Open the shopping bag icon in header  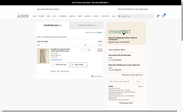click(x=163, y=16)
